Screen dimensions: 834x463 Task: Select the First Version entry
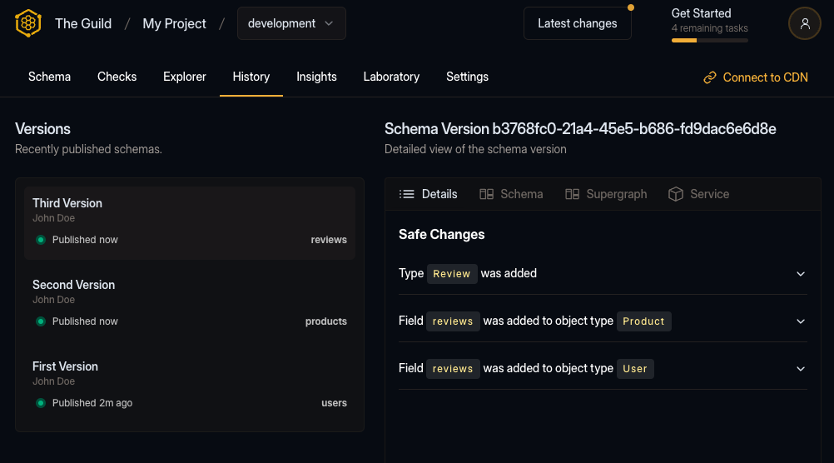point(189,384)
